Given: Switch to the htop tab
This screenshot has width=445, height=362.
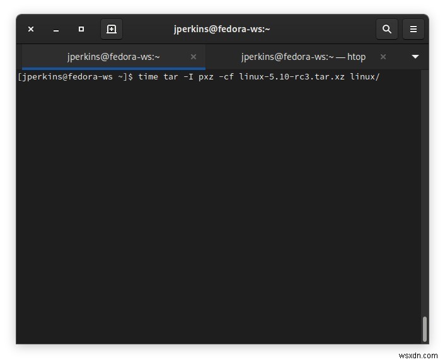Looking at the screenshot, I should (303, 57).
